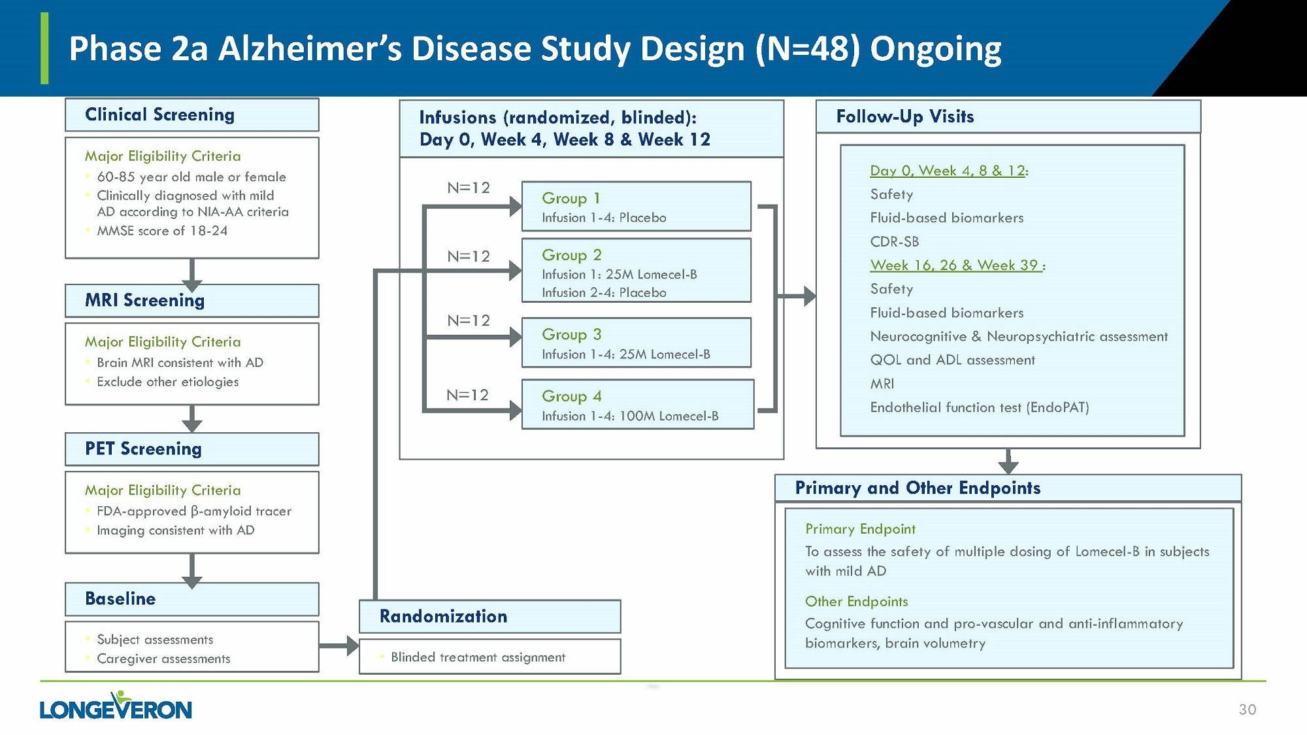
Task: Click the arrow above Primary and Other Endpoints
Action: pyautogui.click(x=1008, y=462)
